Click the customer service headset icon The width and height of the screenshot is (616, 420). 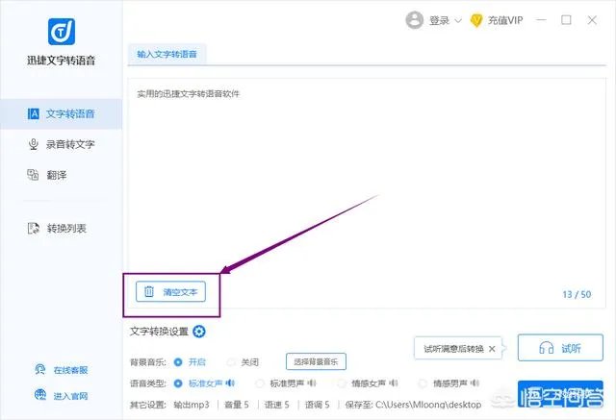[40, 370]
